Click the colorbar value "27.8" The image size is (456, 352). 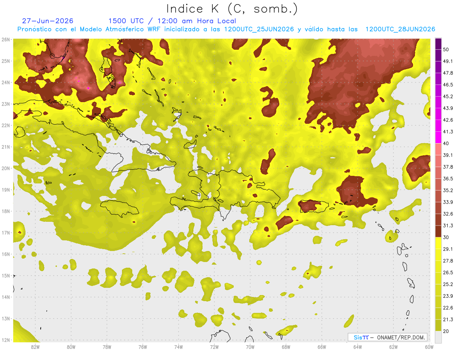[x=448, y=260]
